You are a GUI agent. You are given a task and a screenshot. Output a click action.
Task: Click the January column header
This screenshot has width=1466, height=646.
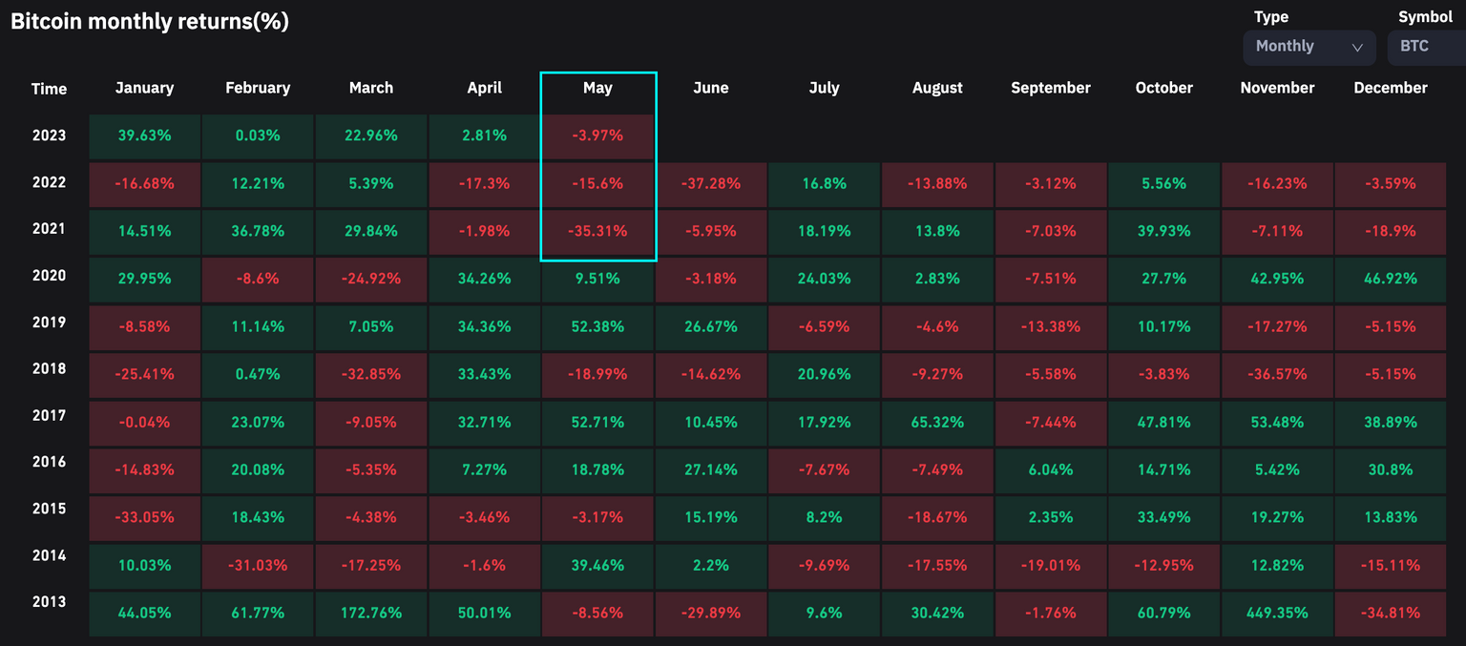[144, 88]
